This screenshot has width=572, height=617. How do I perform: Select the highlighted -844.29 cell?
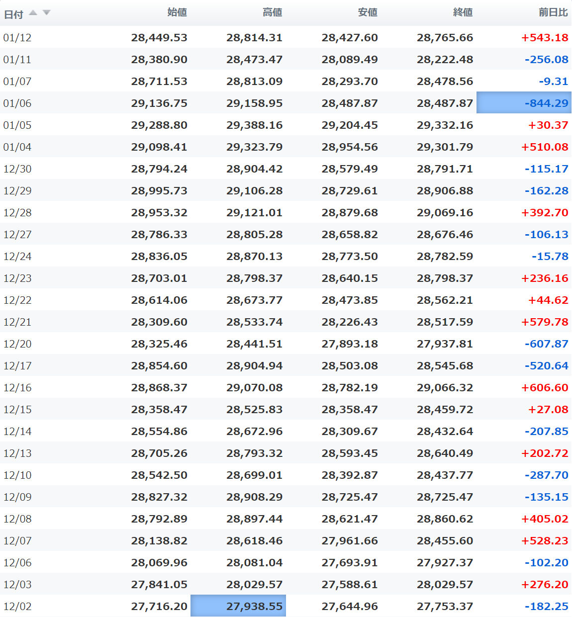[524, 102]
